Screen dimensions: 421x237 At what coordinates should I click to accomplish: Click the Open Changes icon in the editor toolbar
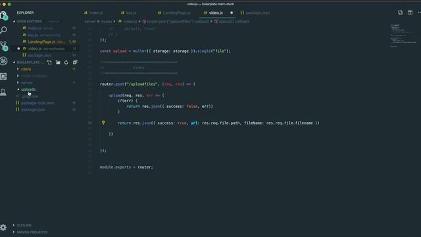[x=401, y=13]
